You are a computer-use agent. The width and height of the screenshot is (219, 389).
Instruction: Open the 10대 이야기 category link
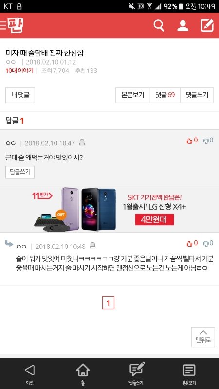[x=19, y=71]
